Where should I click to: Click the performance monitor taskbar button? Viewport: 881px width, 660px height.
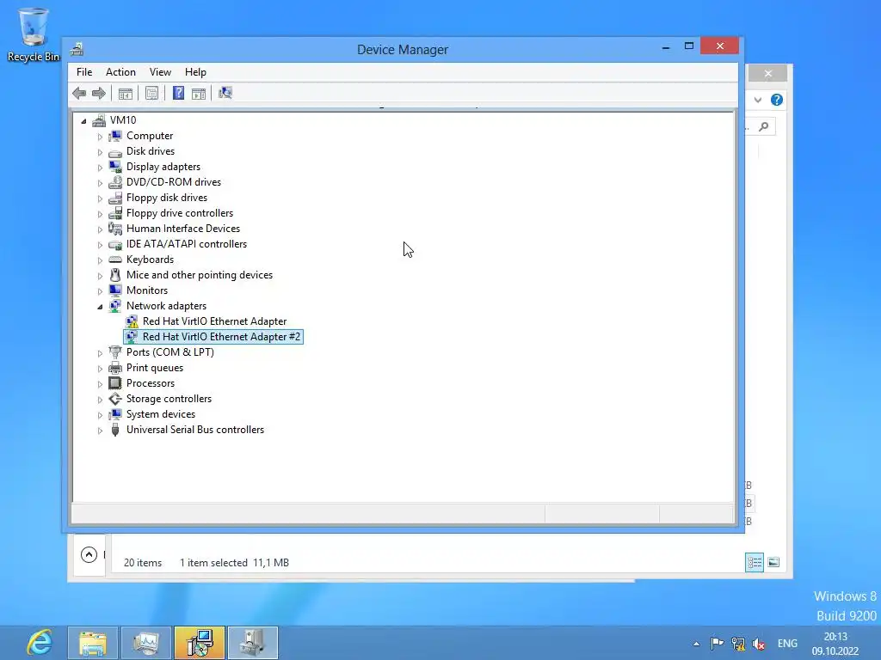tap(146, 643)
